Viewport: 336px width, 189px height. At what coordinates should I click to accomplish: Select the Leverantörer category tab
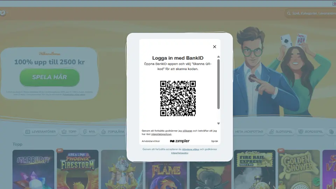41,132
